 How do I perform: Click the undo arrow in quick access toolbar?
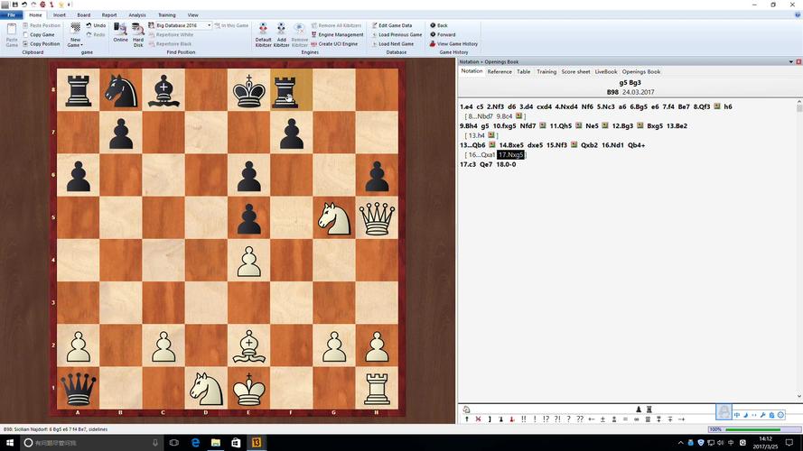click(24, 5)
